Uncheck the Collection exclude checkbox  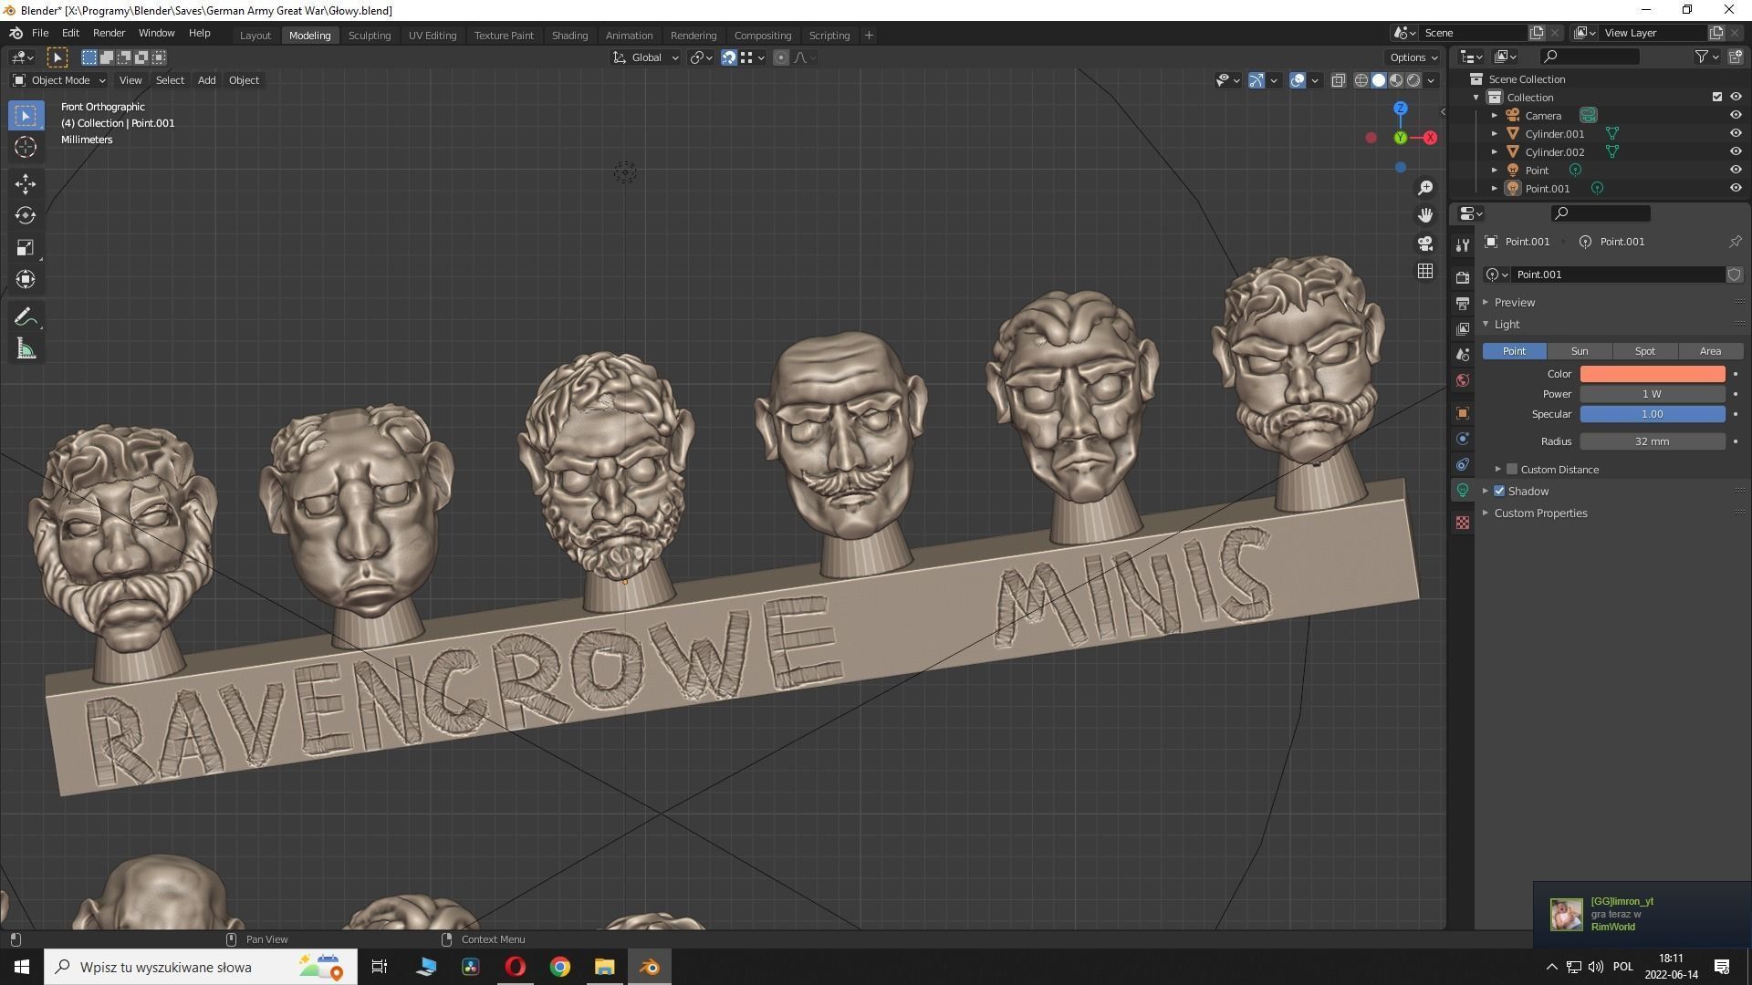coord(1717,97)
